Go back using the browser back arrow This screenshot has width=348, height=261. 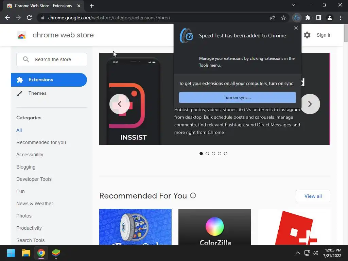coord(7,18)
